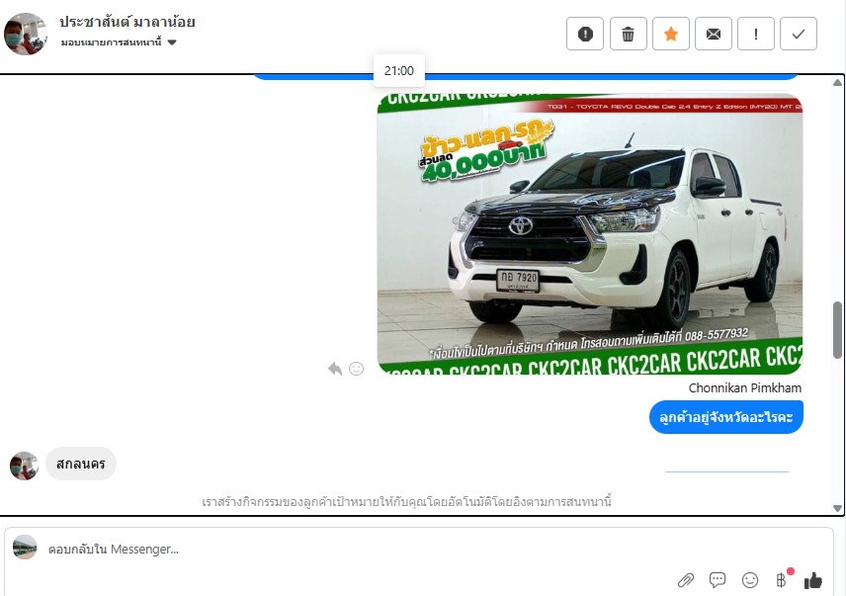Click sender name Chonnikan Pimkham
This screenshot has height=596, width=846.
[x=744, y=387]
